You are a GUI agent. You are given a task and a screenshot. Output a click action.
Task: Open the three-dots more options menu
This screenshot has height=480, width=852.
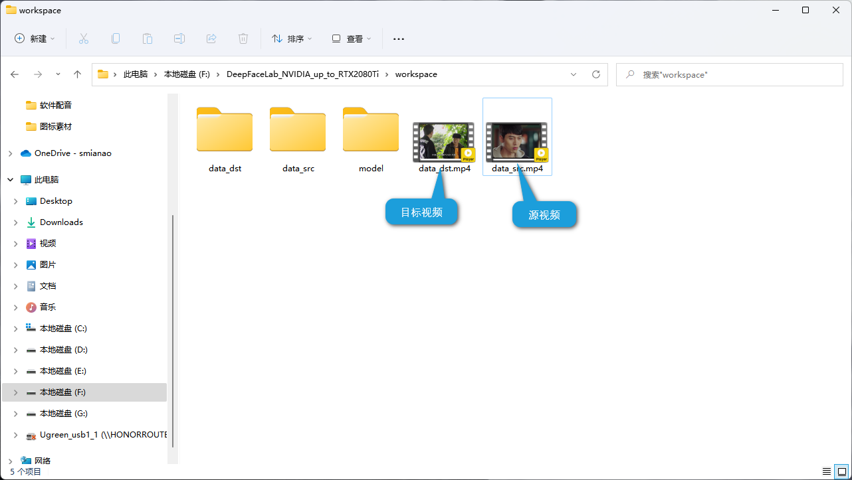(x=399, y=39)
